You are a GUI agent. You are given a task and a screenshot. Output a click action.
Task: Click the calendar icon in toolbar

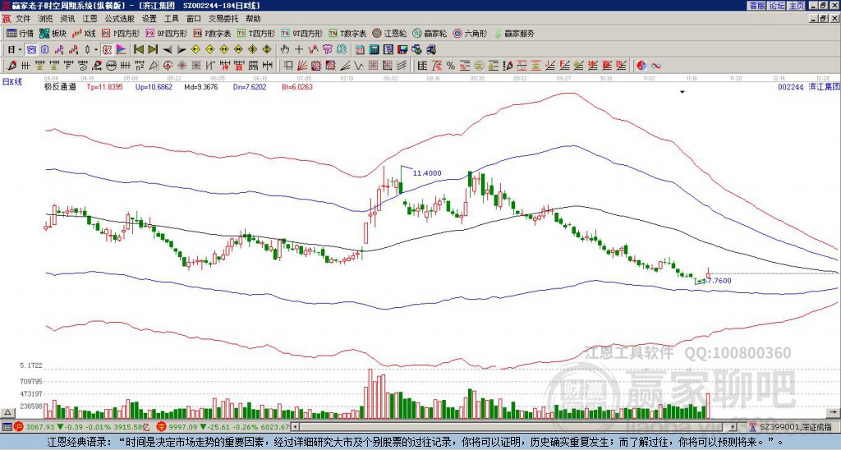pyautogui.click(x=360, y=50)
